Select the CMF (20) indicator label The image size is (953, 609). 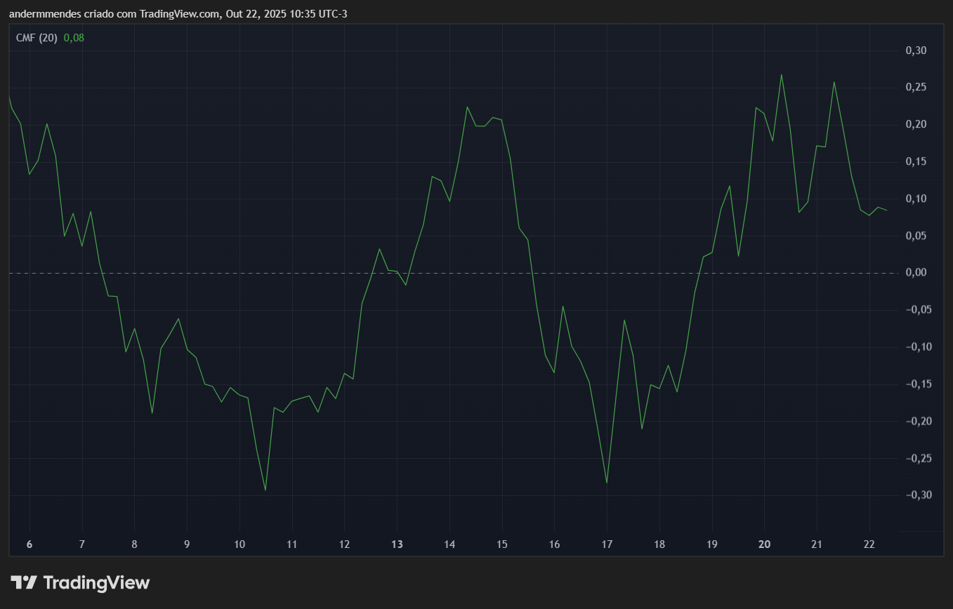click(x=37, y=38)
